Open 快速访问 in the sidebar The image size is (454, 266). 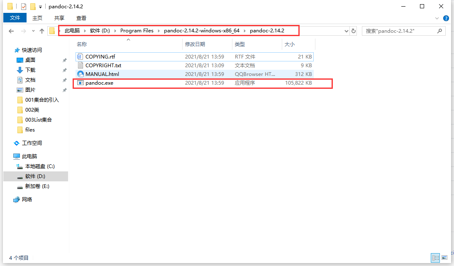point(32,50)
